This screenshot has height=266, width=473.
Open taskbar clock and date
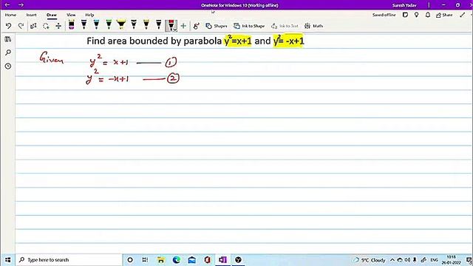pyautogui.click(x=452, y=260)
